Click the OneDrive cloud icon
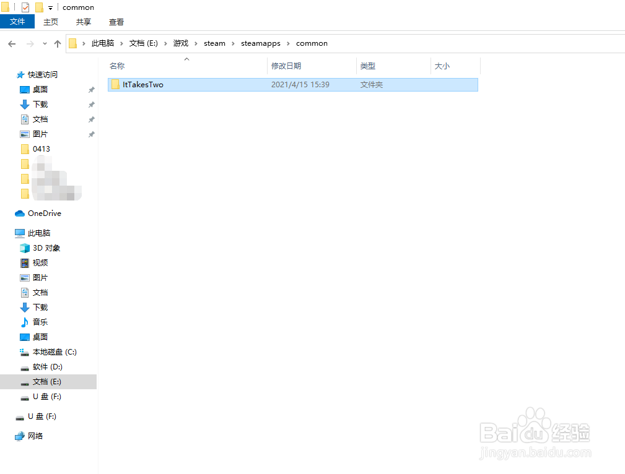Viewport: 625px width, 474px height. (x=20, y=213)
